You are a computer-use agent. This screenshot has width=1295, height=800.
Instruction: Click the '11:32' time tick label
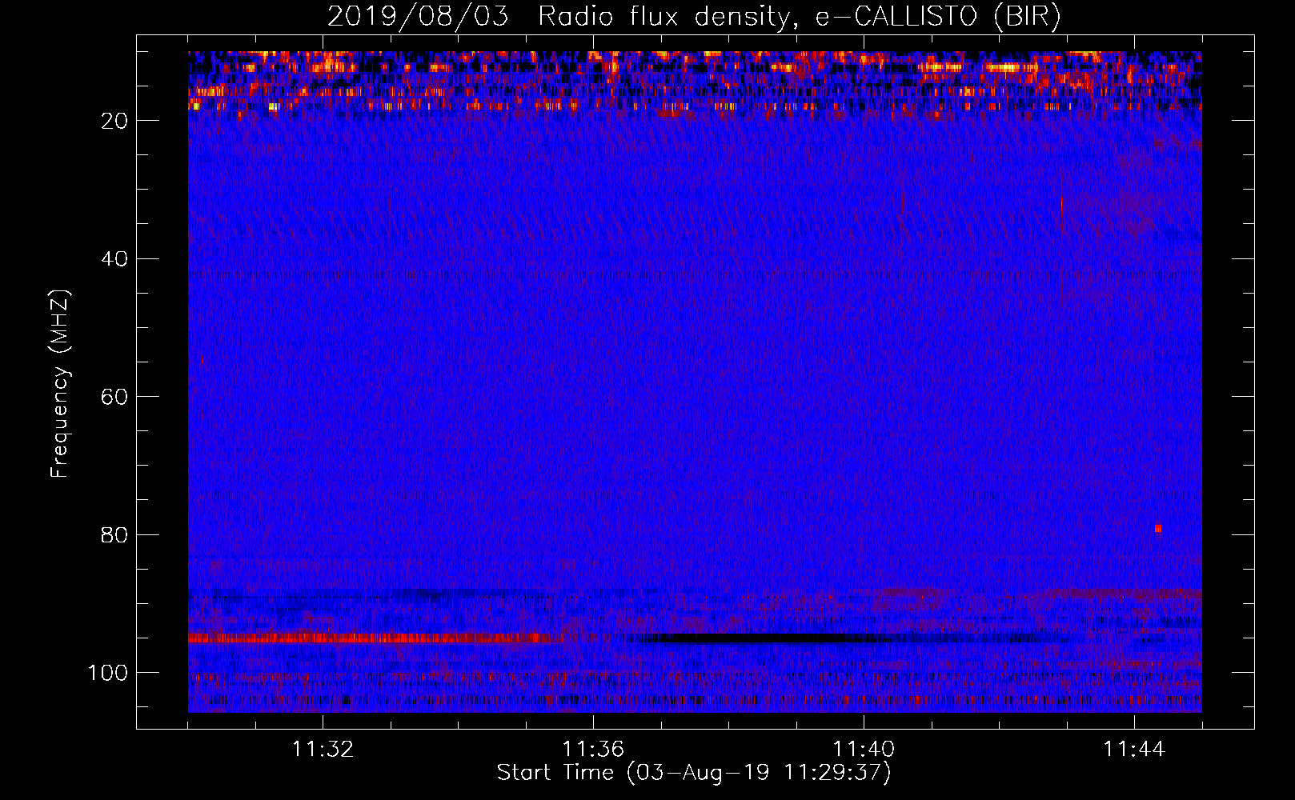[323, 750]
